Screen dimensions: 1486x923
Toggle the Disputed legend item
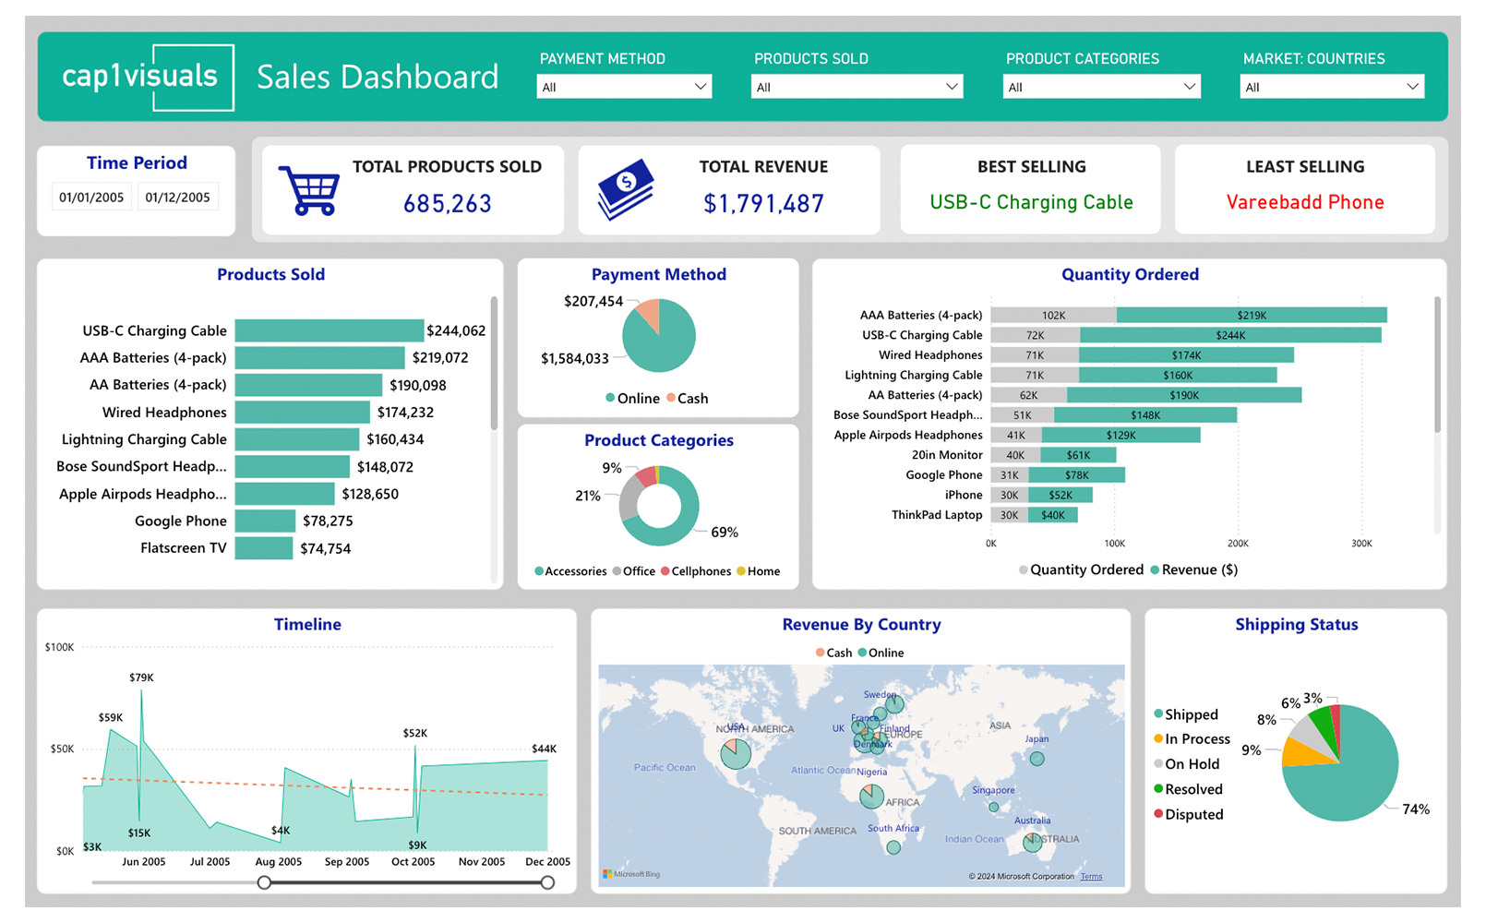coord(1192,814)
